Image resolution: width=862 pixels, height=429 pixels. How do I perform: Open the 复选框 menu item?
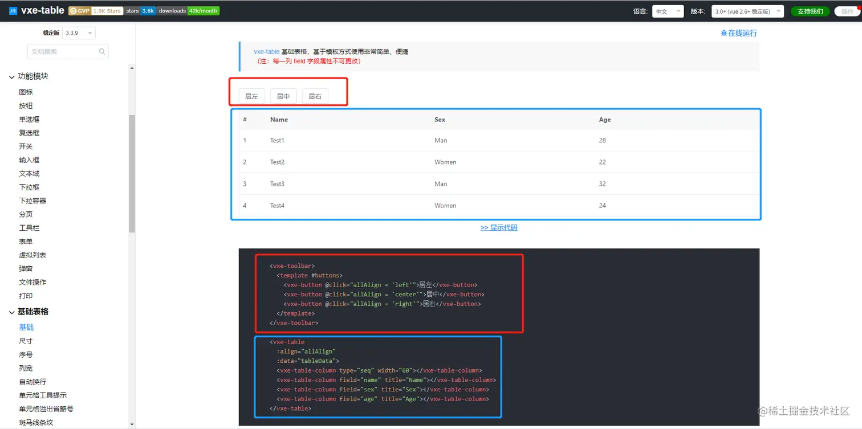click(29, 133)
